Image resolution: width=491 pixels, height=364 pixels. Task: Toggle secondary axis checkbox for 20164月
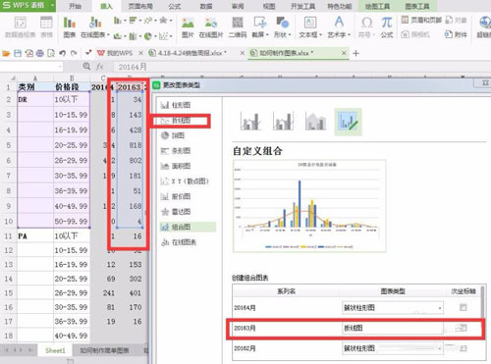pos(463,307)
